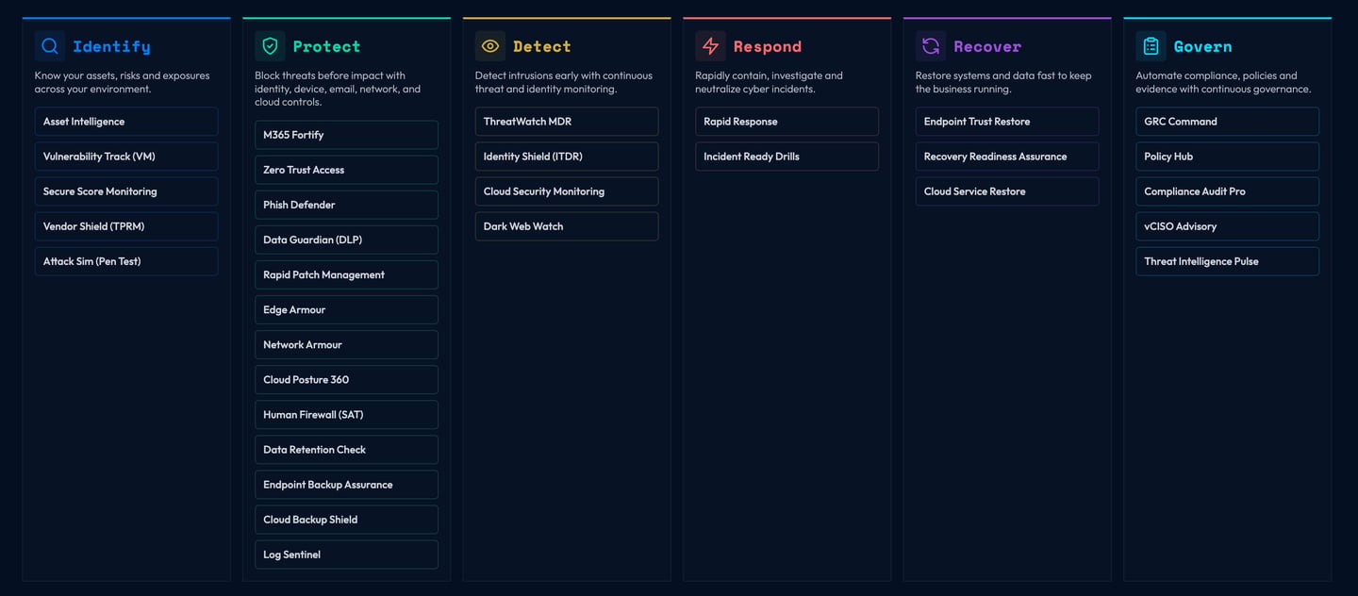Click the 'Block threats before impact' description
Image resolution: width=1358 pixels, height=596 pixels.
tap(338, 89)
